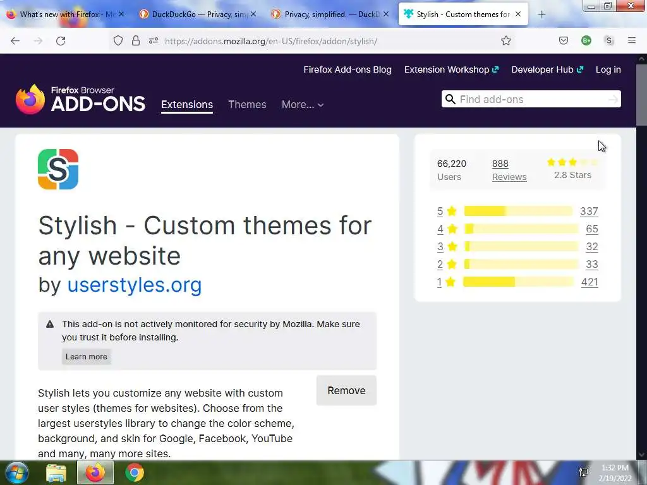The width and height of the screenshot is (647, 485).
Task: Click the forward navigation arrow
Action: click(38, 41)
